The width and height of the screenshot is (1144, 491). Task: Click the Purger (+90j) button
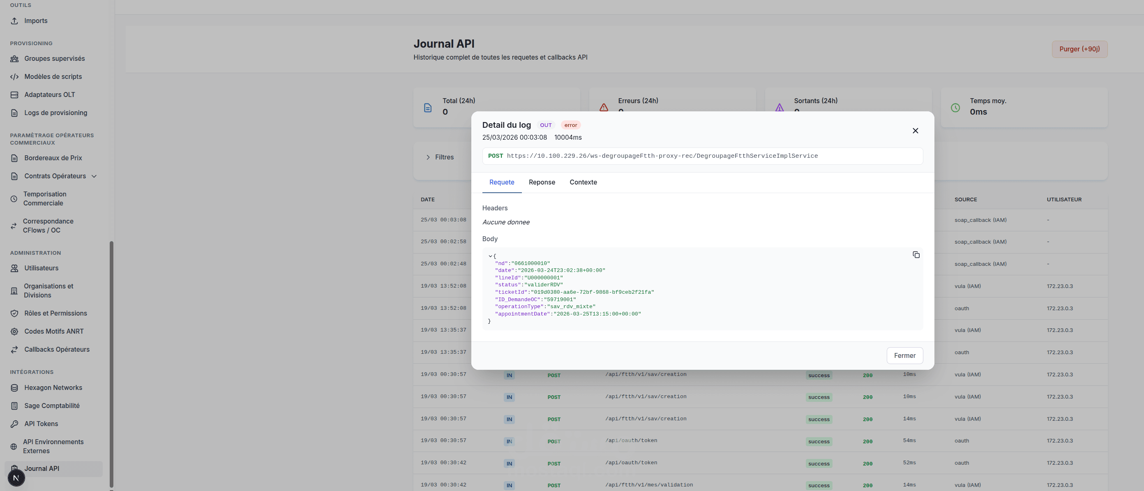click(x=1079, y=49)
